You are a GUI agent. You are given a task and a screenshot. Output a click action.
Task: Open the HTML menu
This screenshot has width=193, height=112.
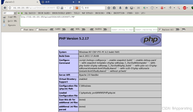tap(109, 13)
